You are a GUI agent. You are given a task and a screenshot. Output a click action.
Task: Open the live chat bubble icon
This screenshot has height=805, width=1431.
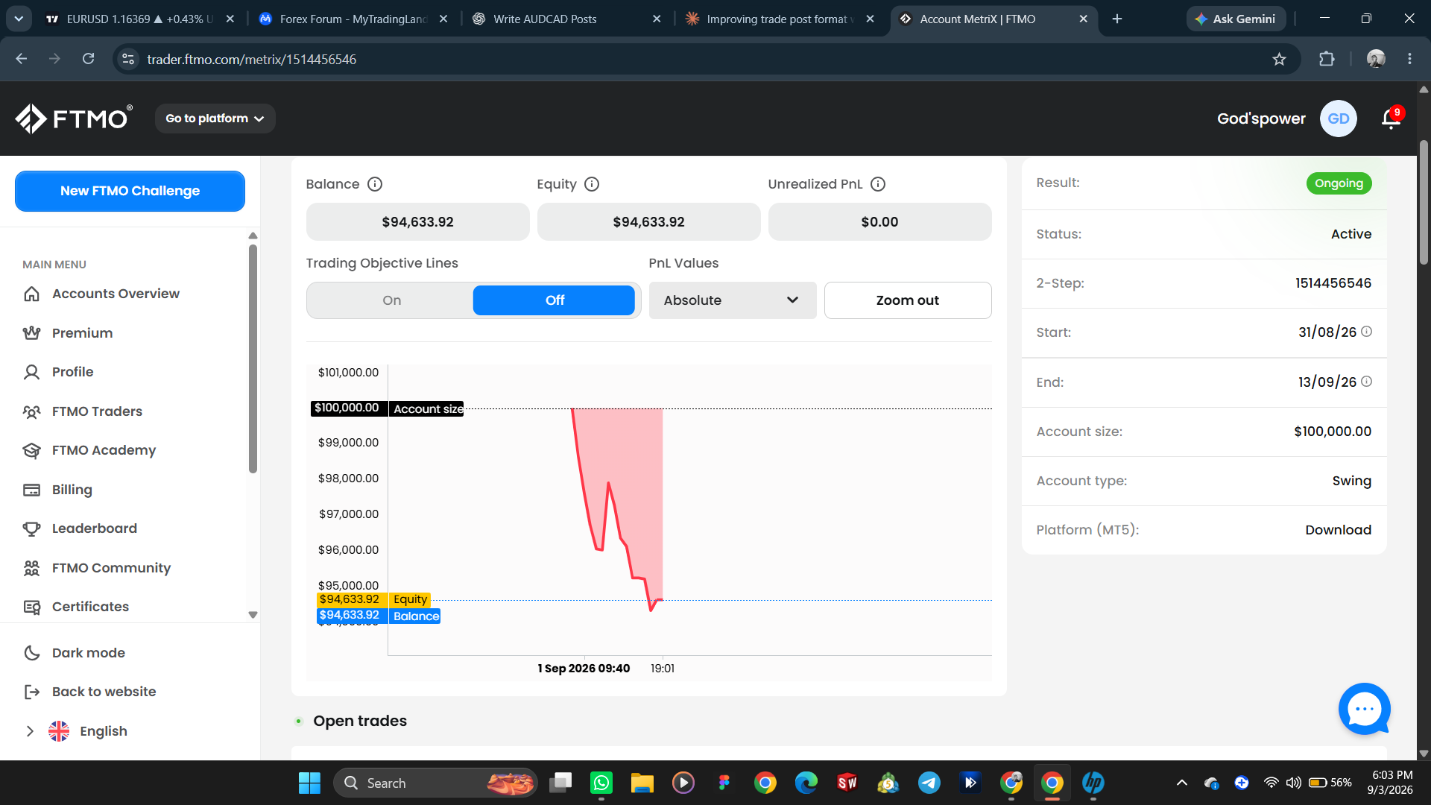tap(1364, 709)
